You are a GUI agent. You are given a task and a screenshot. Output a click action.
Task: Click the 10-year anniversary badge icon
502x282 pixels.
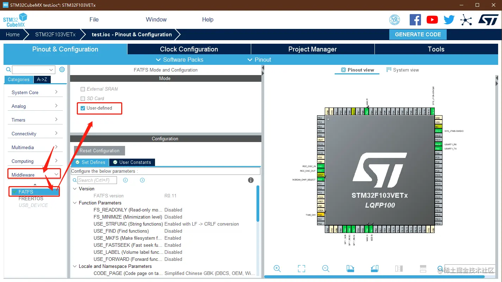[x=395, y=20]
